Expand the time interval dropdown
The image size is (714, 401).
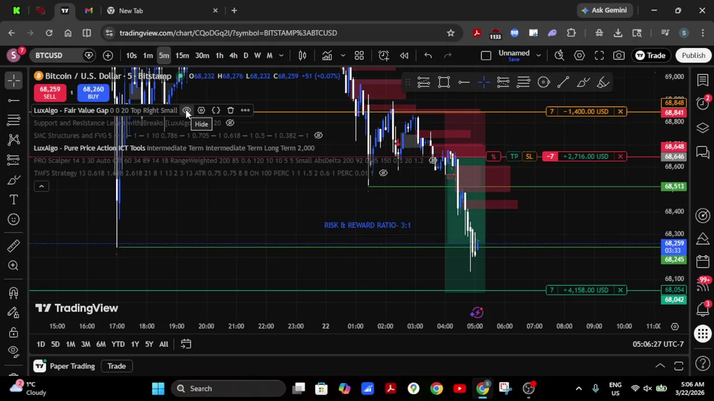click(281, 55)
